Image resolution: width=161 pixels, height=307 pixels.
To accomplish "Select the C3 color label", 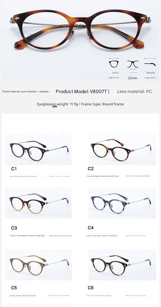I will (14, 228).
